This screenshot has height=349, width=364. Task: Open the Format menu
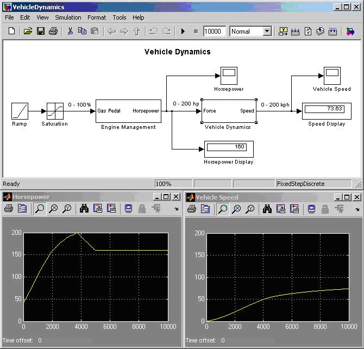[97, 17]
